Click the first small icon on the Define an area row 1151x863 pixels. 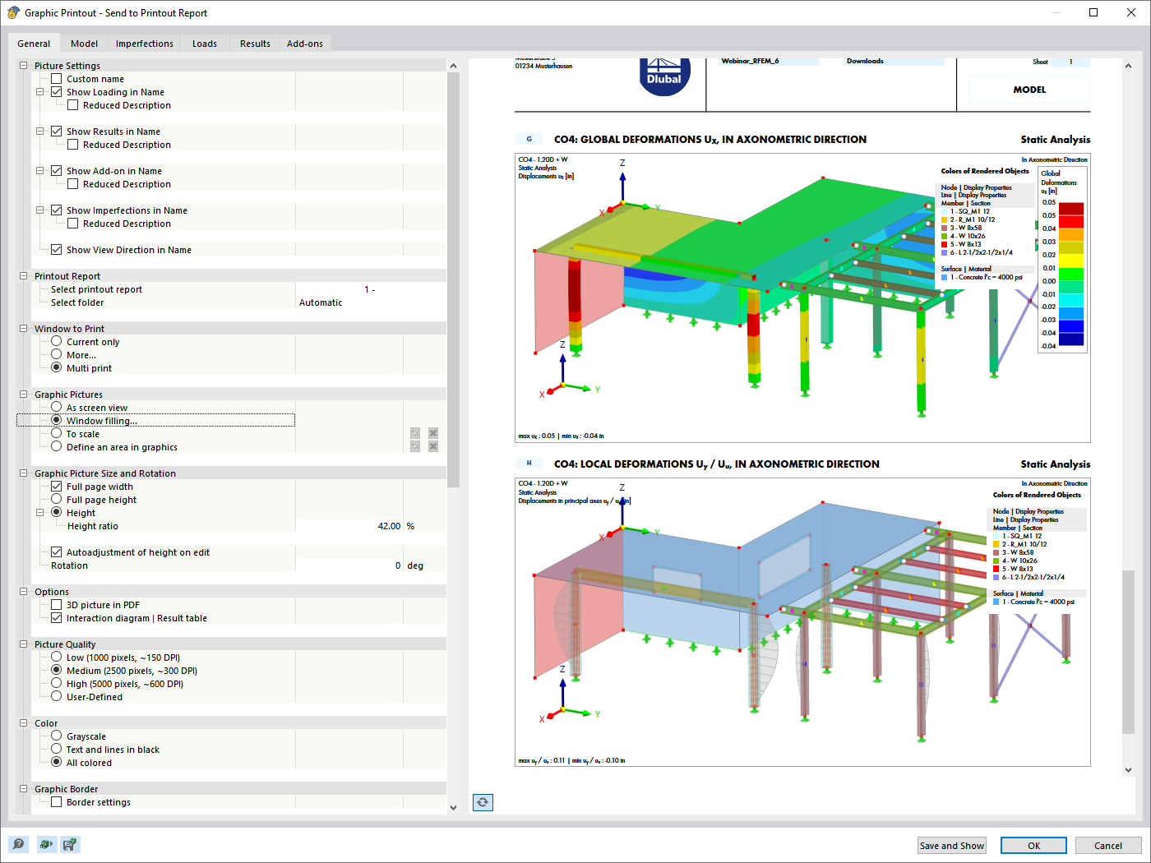coord(415,446)
